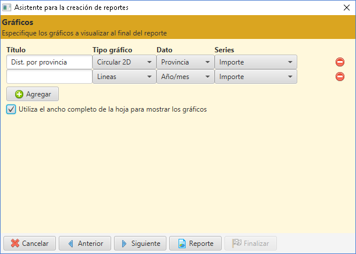Toggle full sheet width checkbox
This screenshot has width=356, height=254.
click(x=11, y=109)
